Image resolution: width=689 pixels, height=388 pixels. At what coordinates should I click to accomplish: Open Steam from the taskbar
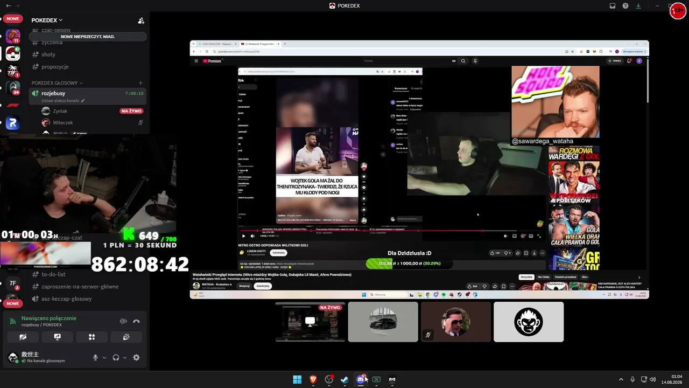click(344, 379)
